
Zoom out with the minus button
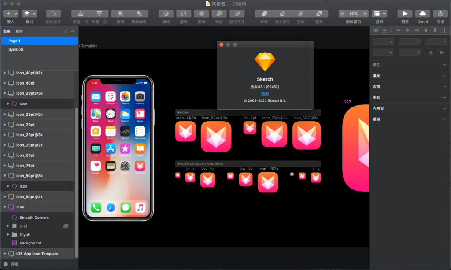[x=342, y=14]
